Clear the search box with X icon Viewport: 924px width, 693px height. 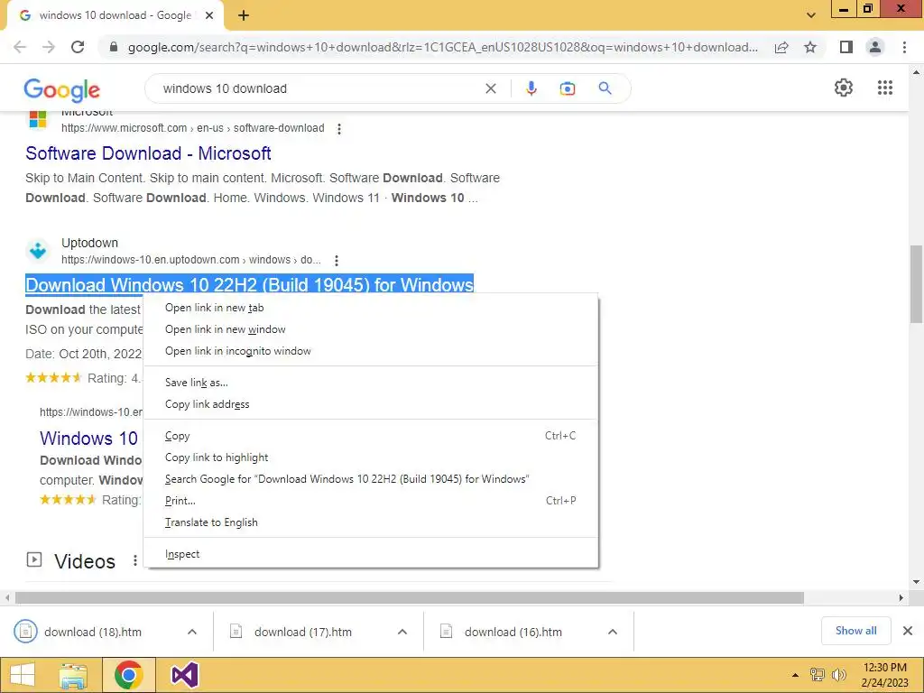tap(490, 88)
